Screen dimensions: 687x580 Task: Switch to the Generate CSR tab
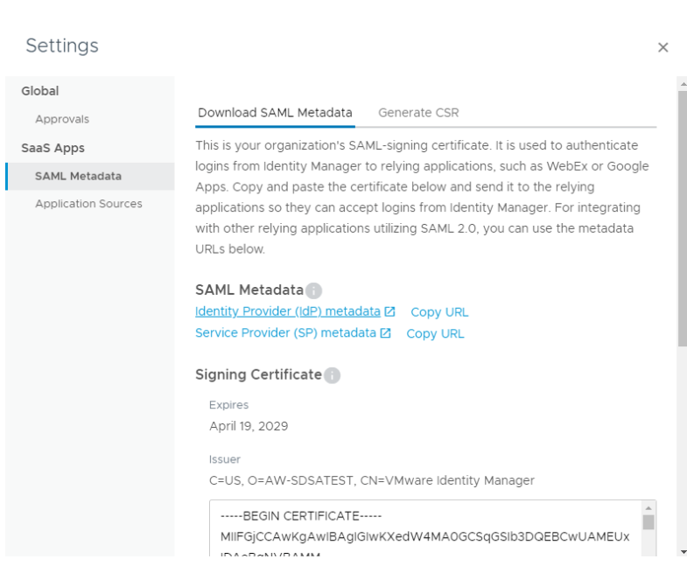418,113
